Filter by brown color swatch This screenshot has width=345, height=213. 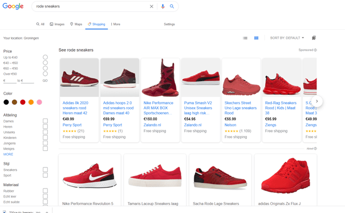coord(14,102)
